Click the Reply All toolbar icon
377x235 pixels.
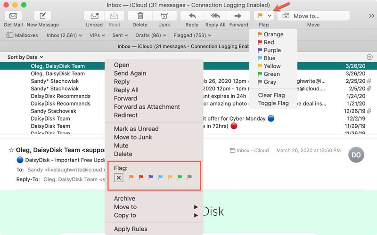pos(215,16)
